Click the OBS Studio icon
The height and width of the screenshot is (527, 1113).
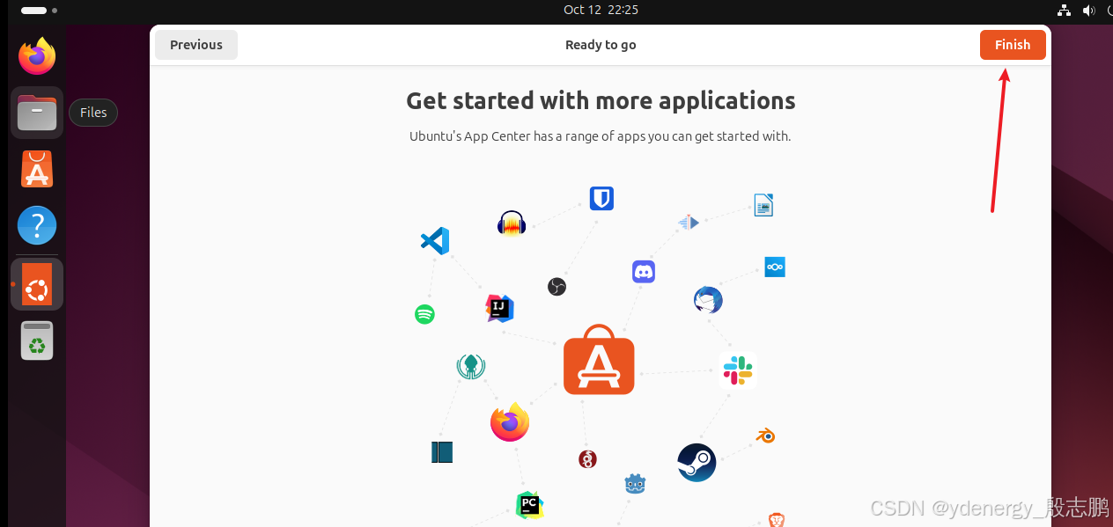click(556, 287)
